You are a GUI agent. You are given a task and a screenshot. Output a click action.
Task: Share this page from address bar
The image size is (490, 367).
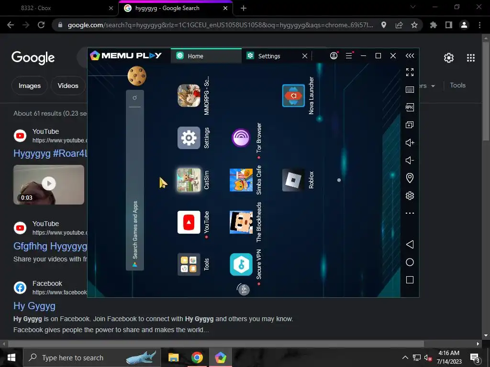(399, 25)
